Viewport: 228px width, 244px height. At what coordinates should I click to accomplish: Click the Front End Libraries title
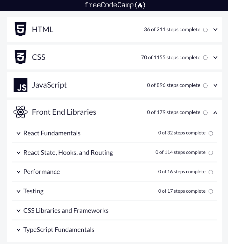tap(64, 112)
